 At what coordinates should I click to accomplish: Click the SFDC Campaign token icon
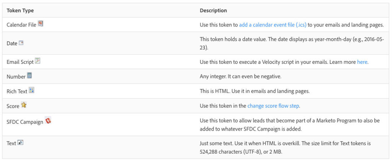(x=48, y=121)
